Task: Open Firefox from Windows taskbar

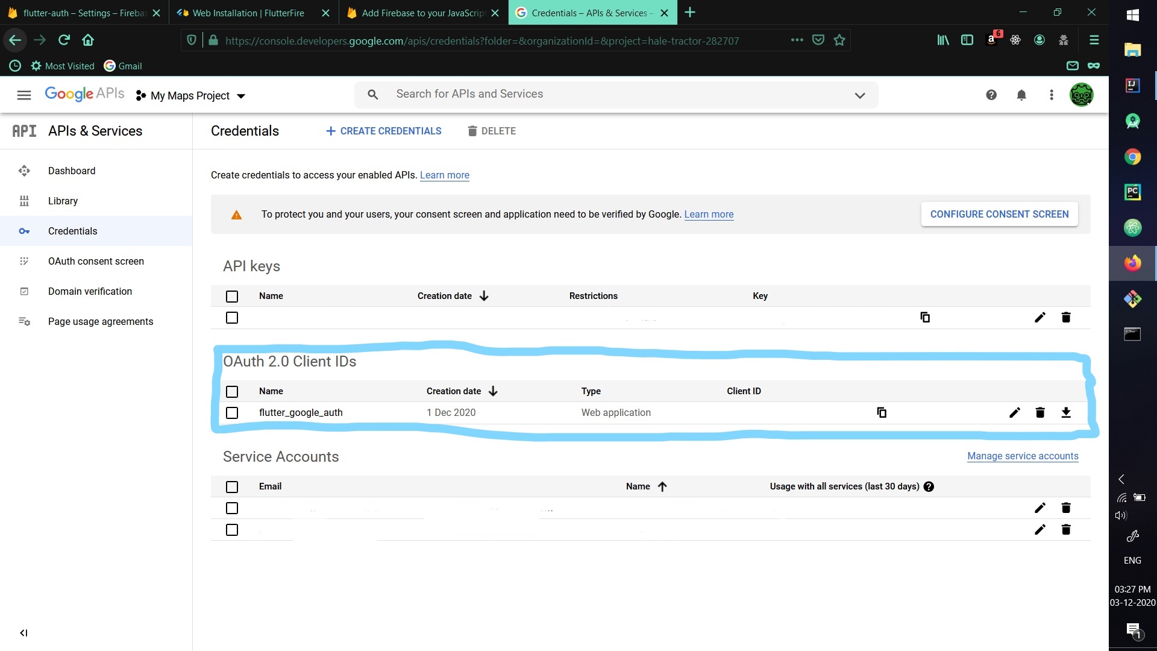Action: [1132, 263]
